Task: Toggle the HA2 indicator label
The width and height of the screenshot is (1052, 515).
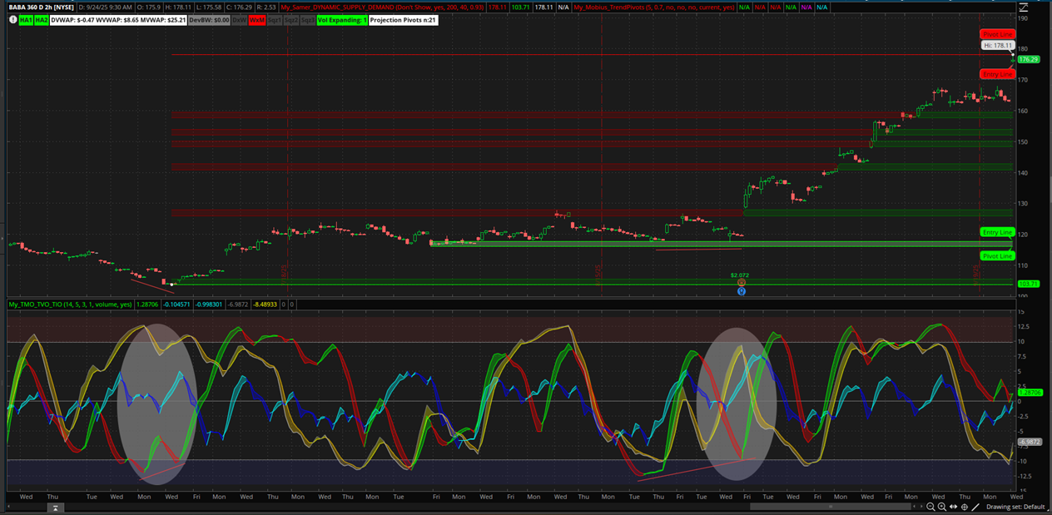Action: (41, 19)
